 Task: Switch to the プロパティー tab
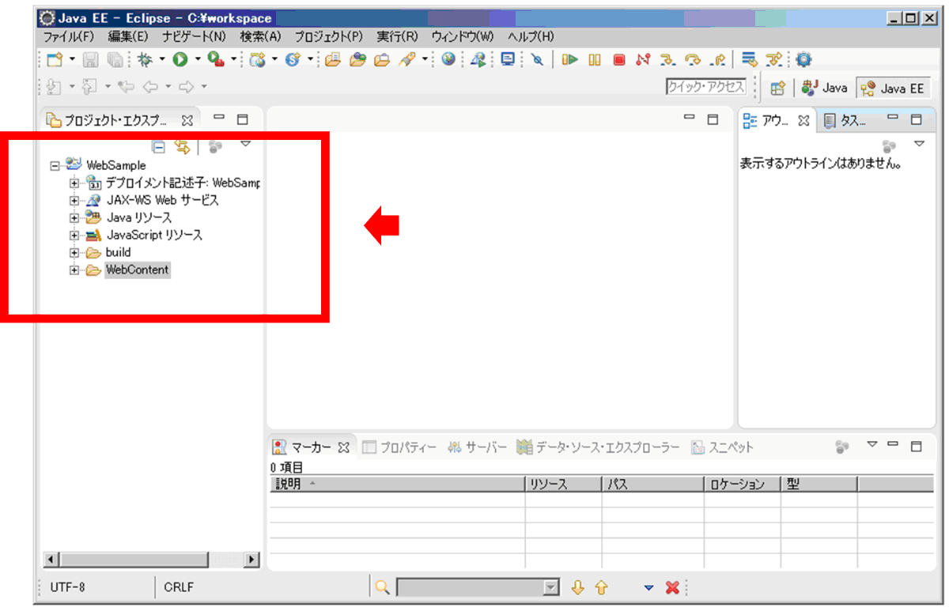click(x=400, y=447)
